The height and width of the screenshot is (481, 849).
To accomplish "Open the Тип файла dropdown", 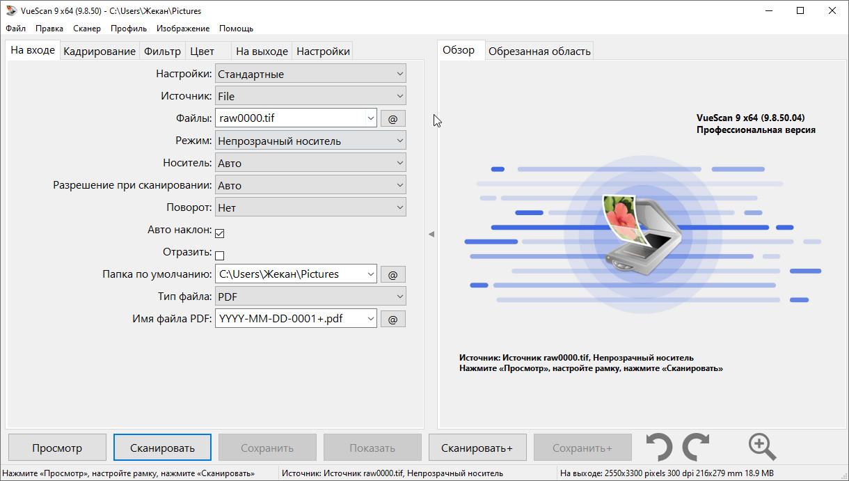I will click(x=310, y=297).
